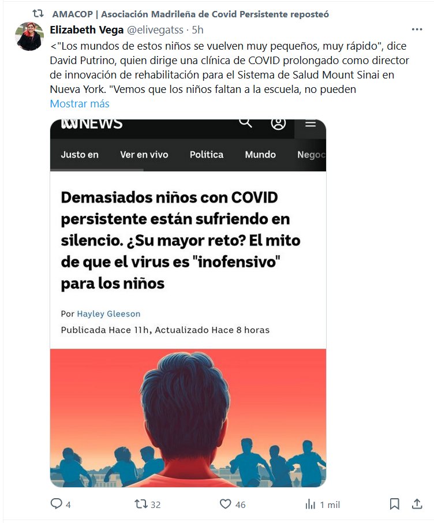Open AMACOP reposted account link
Image resolution: width=434 pixels, height=523 pixels.
pyautogui.click(x=190, y=14)
